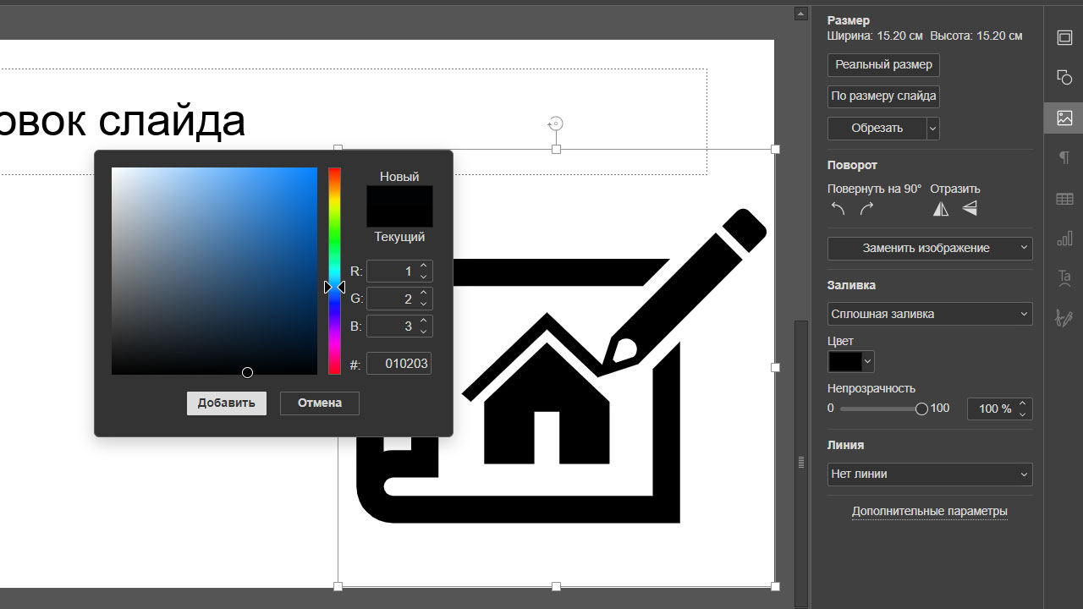Click the right-middle image resize handle
Screen dimensions: 1083x609
tap(776, 368)
